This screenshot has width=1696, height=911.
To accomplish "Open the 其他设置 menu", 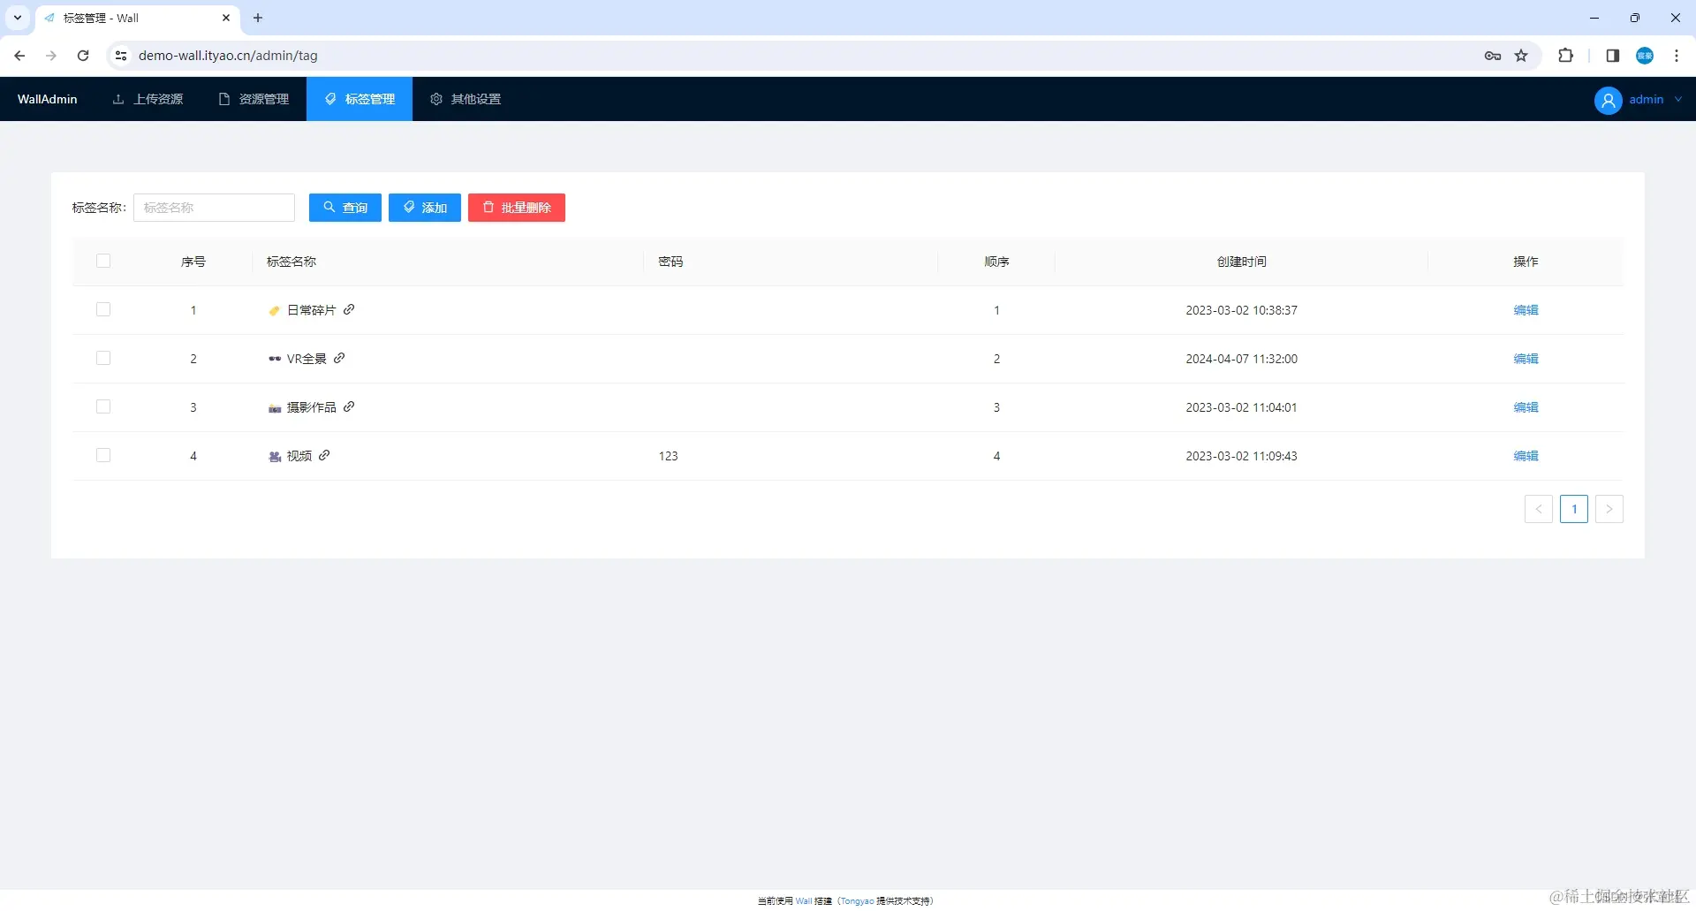I will point(466,99).
